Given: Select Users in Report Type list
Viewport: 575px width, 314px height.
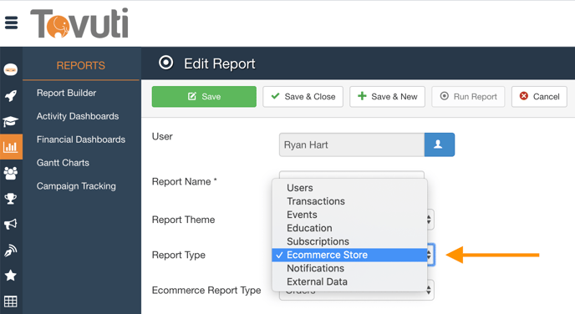Looking at the screenshot, I should tap(349, 188).
